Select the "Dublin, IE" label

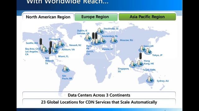coord(82,31)
